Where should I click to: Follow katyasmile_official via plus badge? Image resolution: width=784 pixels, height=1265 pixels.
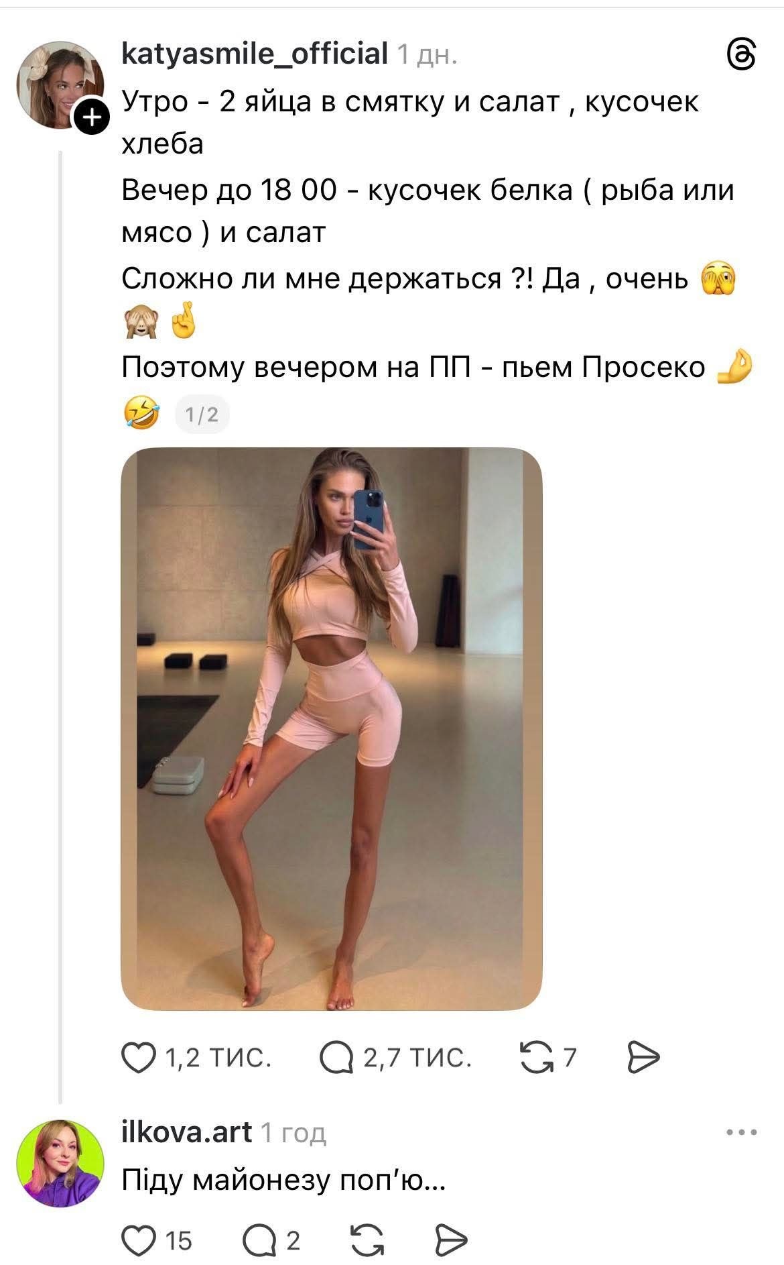(x=90, y=118)
